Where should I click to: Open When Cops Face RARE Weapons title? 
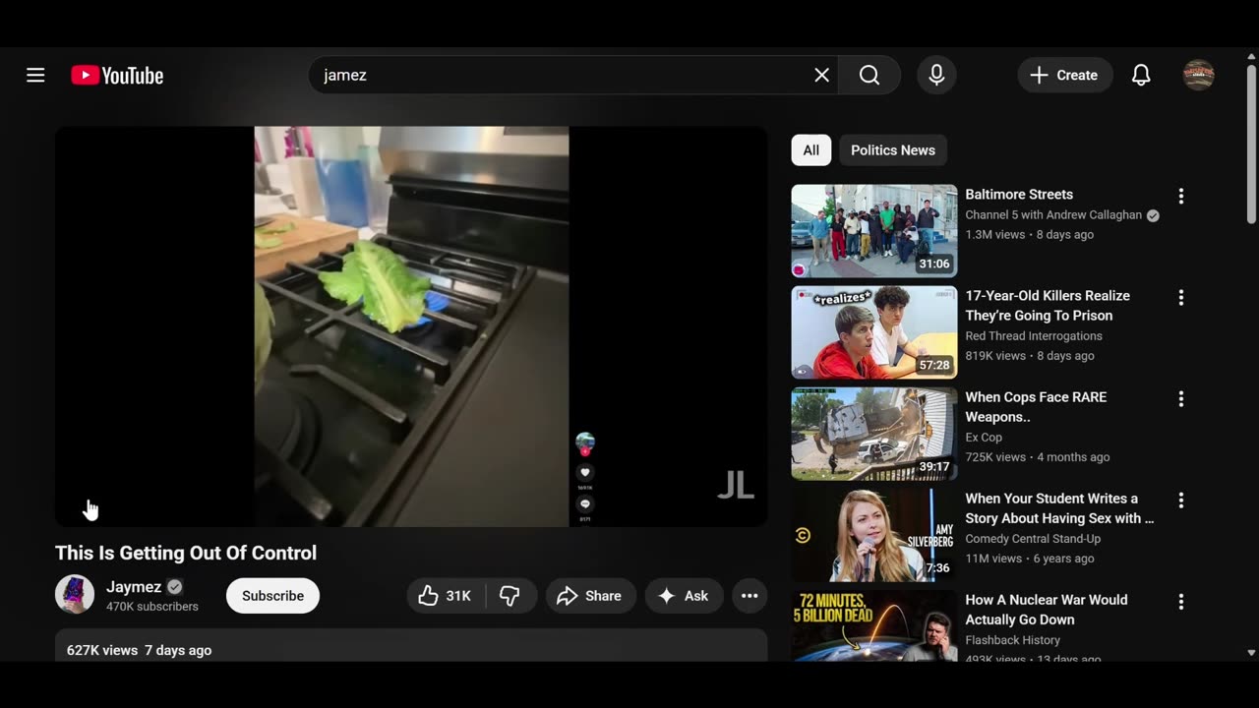click(x=1036, y=407)
